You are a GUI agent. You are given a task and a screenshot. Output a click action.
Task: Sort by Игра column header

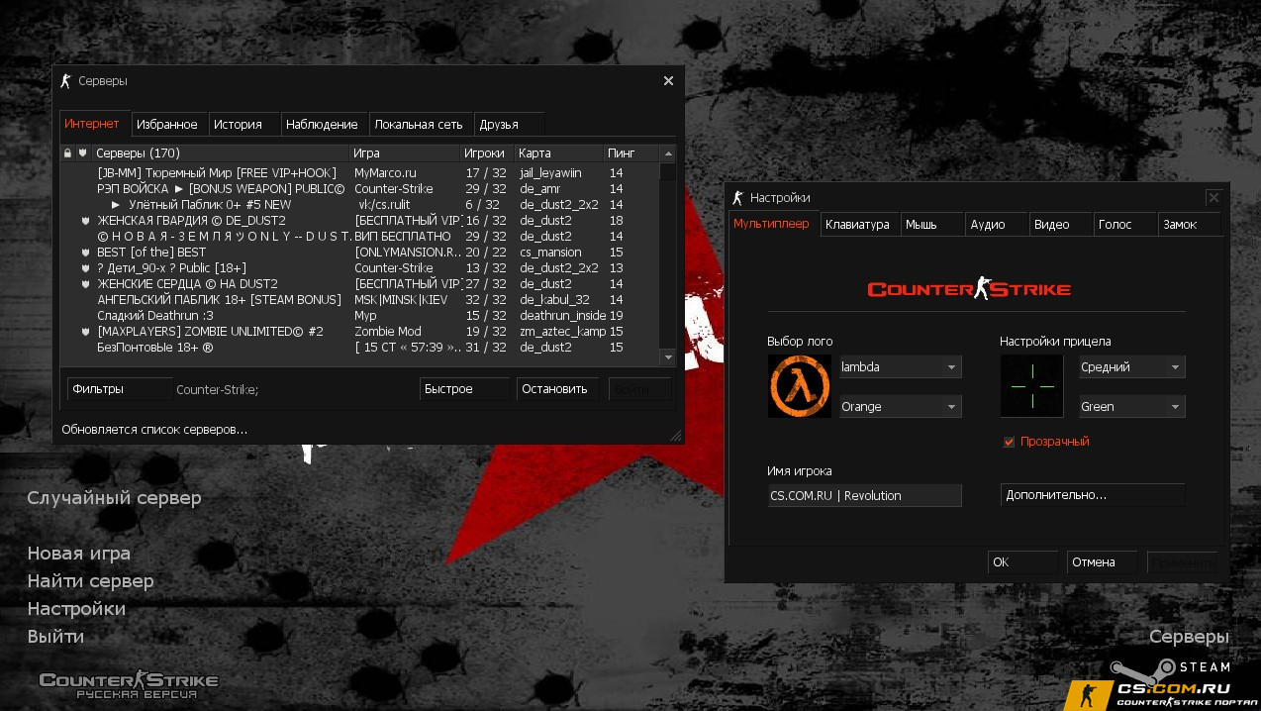tap(405, 153)
